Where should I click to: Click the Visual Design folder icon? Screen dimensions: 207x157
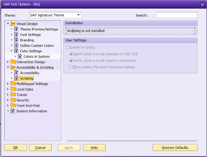(x=13, y=24)
